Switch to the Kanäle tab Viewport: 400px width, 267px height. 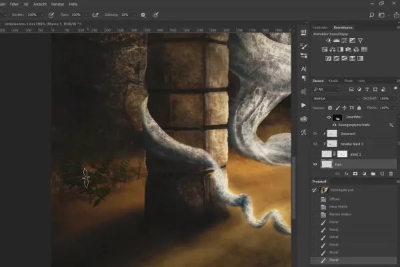coord(333,81)
